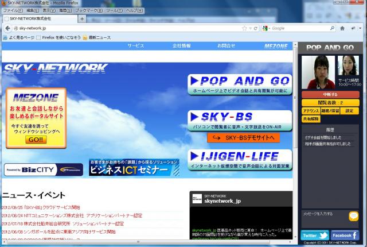Share via the Facebook button

[x=345, y=236]
